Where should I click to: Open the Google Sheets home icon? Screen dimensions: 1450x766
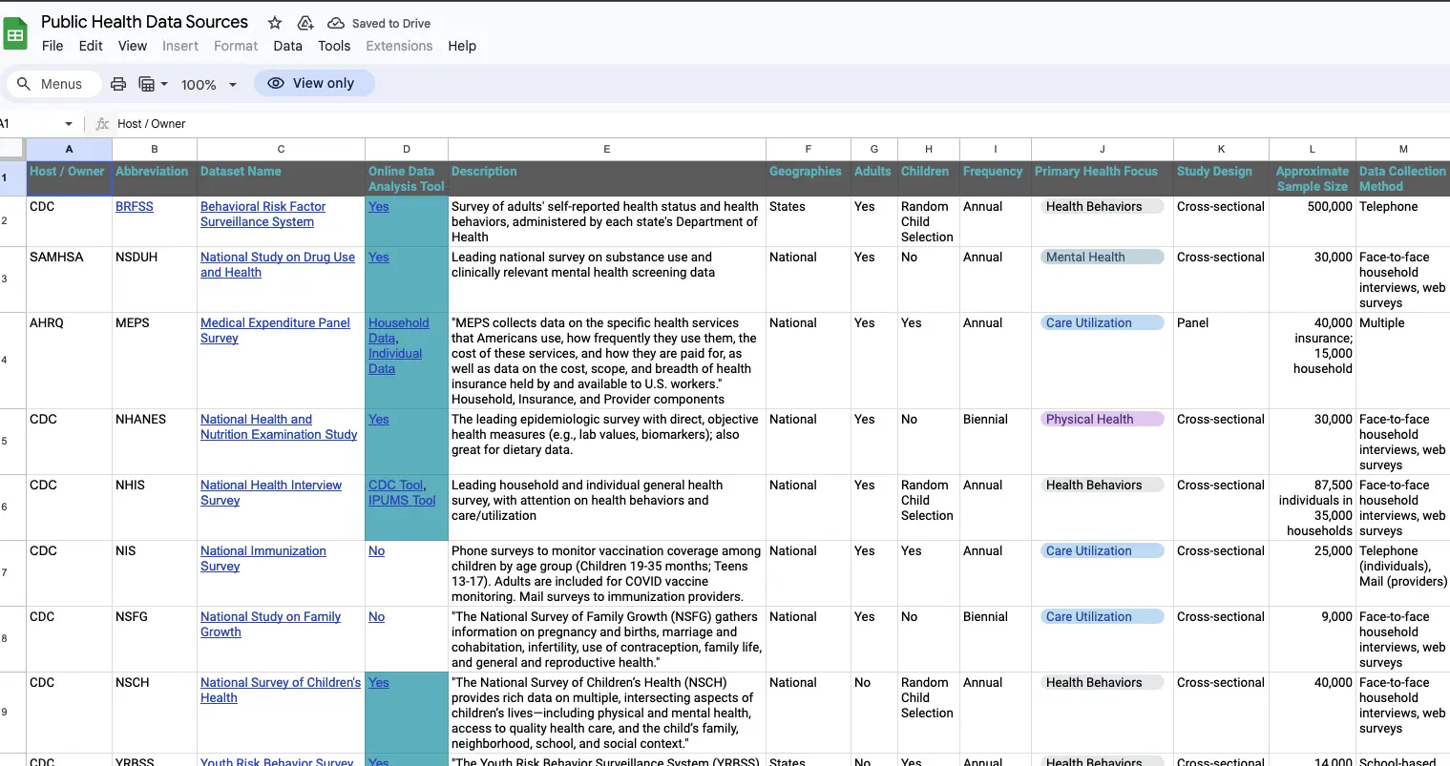coord(15,34)
